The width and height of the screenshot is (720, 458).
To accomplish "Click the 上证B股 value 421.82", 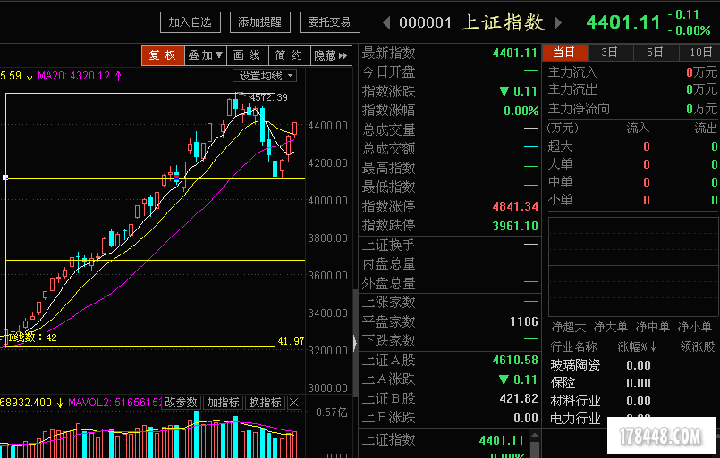I will (519, 398).
